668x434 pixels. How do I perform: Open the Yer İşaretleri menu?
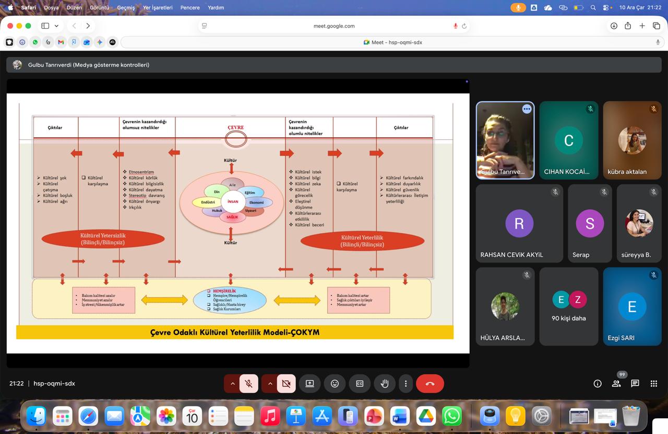158,8
